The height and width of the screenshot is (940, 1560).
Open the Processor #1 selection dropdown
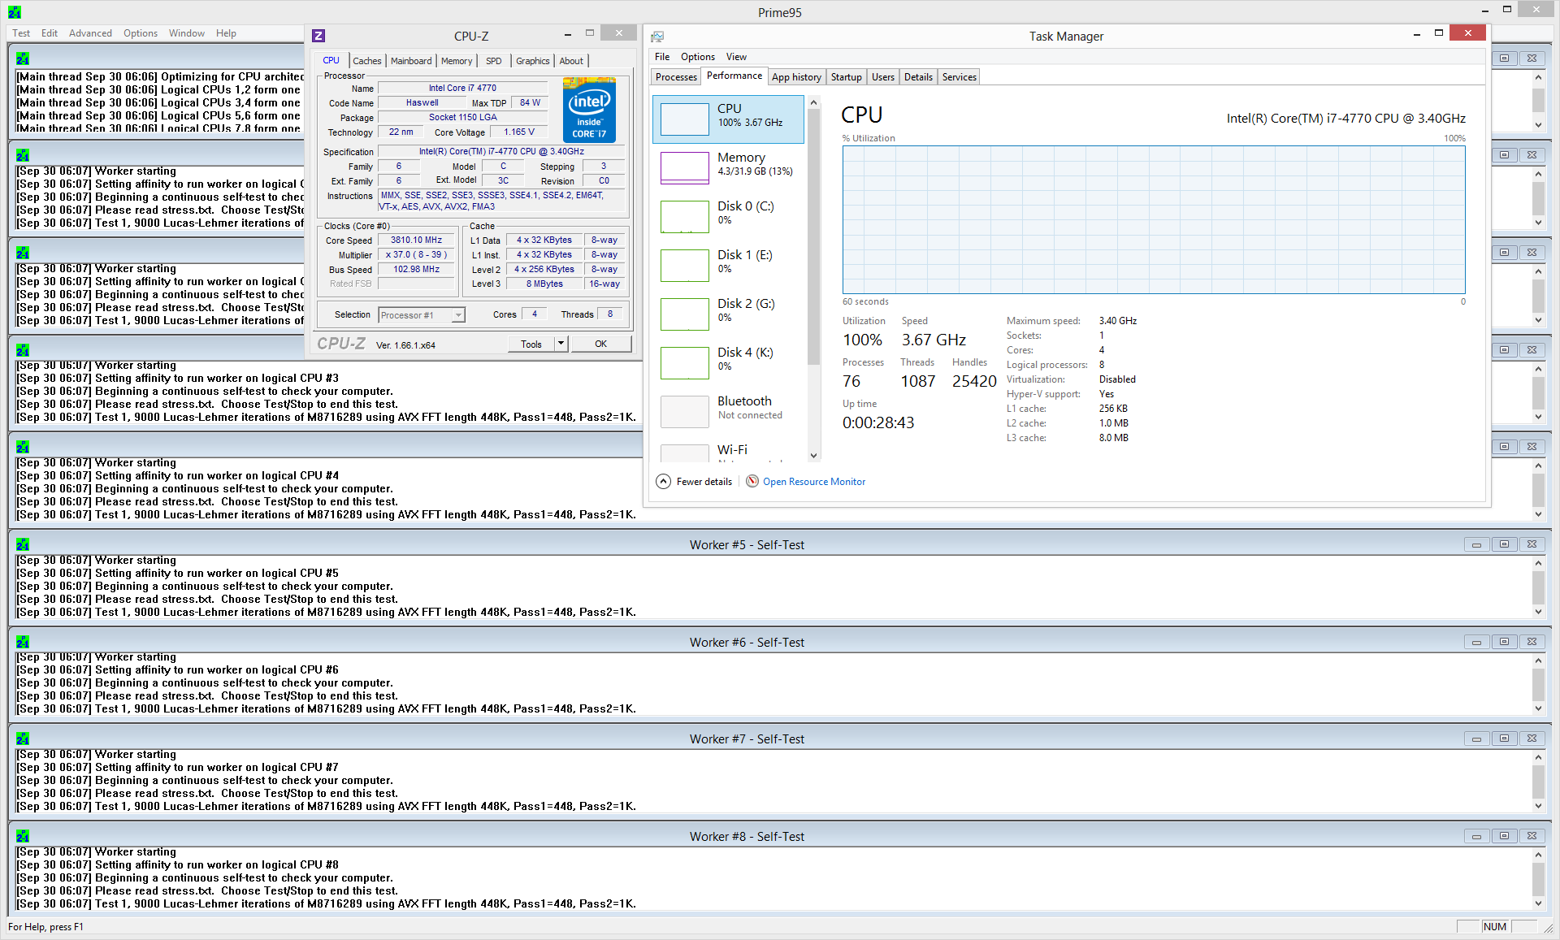pos(458,315)
